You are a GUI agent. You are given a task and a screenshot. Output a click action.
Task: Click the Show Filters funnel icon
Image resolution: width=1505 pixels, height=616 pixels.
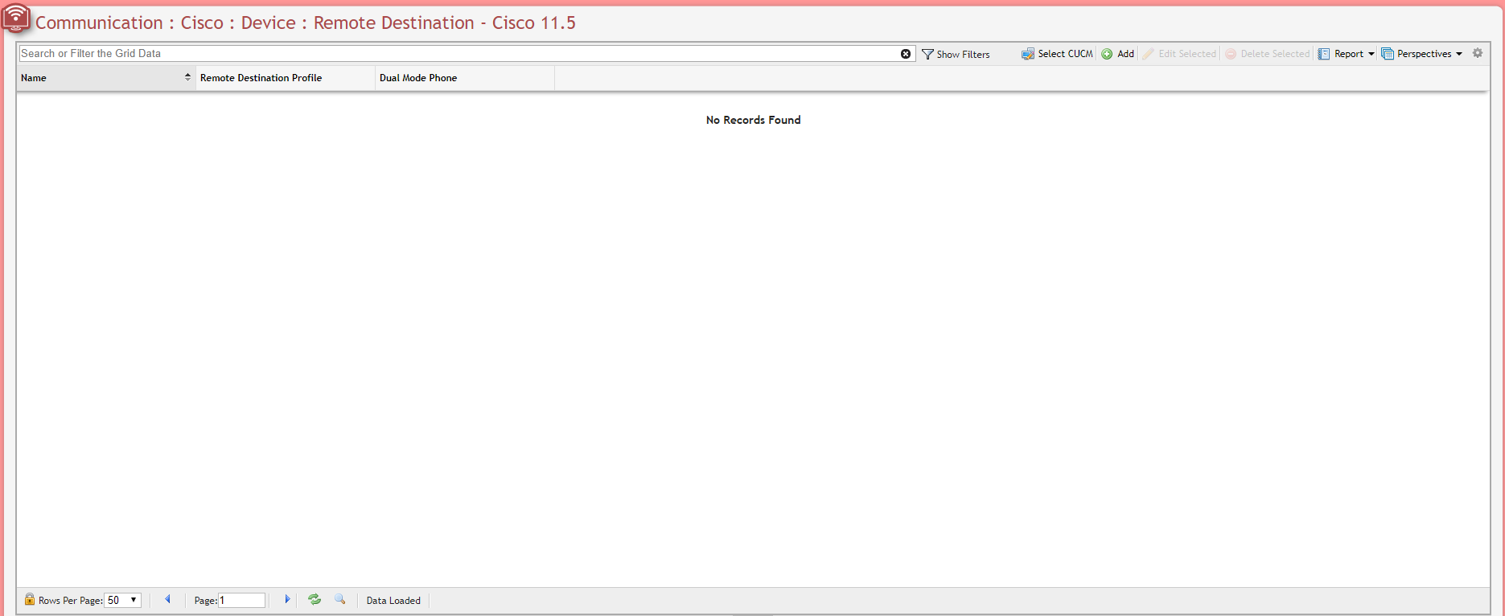[927, 54]
